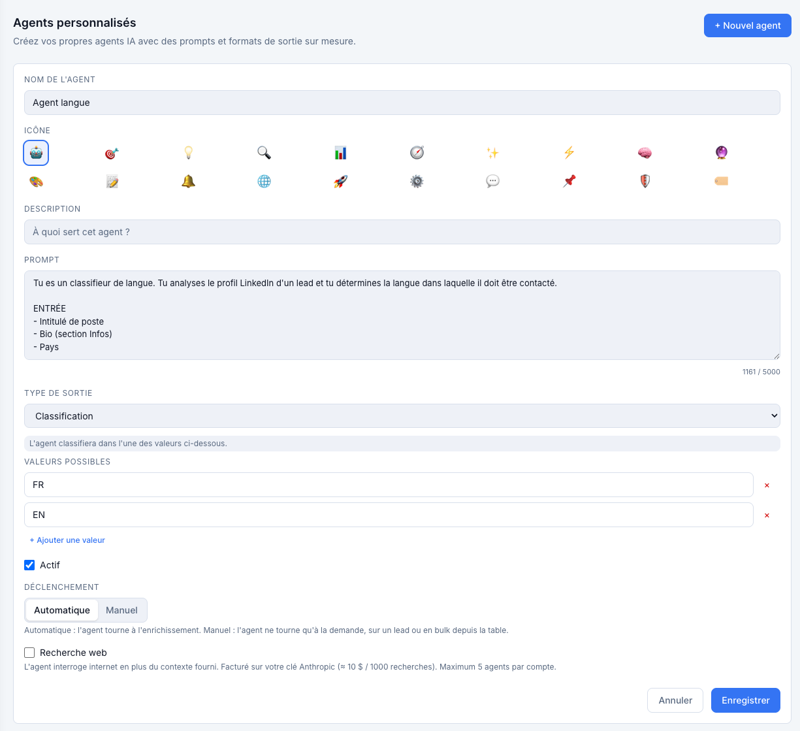The height and width of the screenshot is (731, 800).
Task: Select the pushpin icon
Action: coord(569,182)
